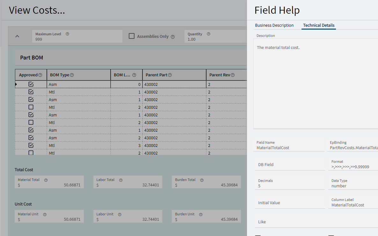Click the Labor Total value field
The image size is (378, 236).
(x=128, y=182)
